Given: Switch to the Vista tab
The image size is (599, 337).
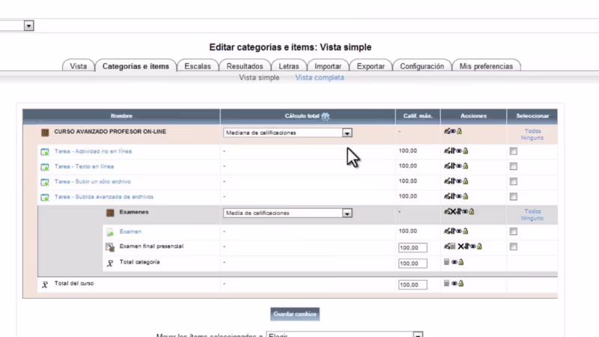Looking at the screenshot, I should (79, 66).
